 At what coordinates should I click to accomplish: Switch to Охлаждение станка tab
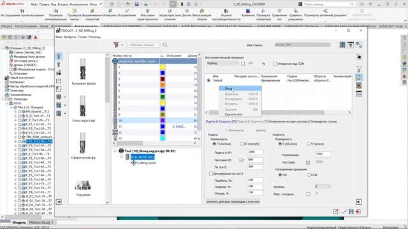click(323, 121)
